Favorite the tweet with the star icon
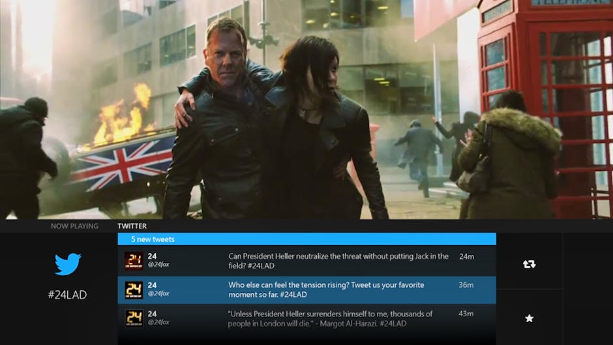 [x=529, y=318]
